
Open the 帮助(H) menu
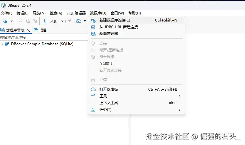[134, 13]
